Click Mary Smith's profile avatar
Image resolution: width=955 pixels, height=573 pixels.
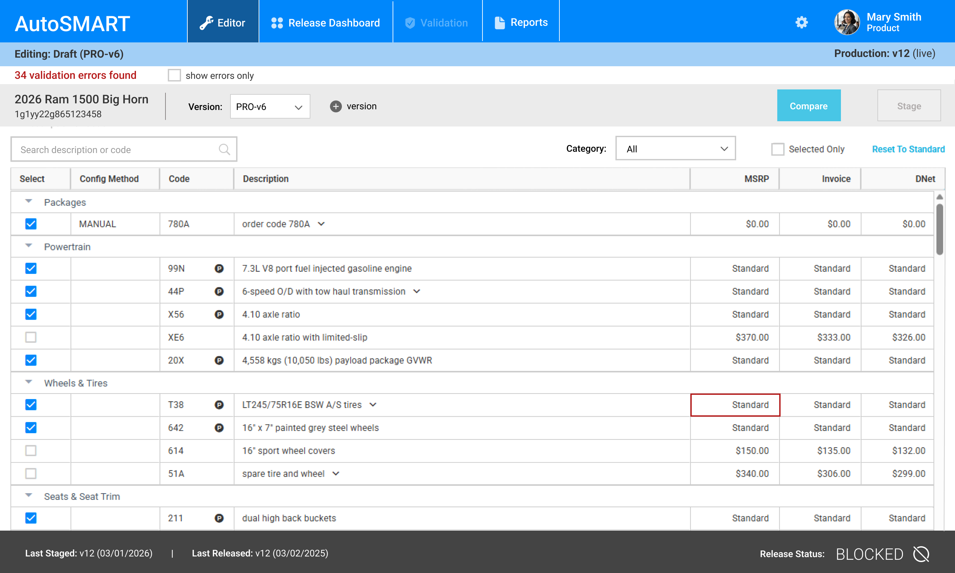coord(847,23)
